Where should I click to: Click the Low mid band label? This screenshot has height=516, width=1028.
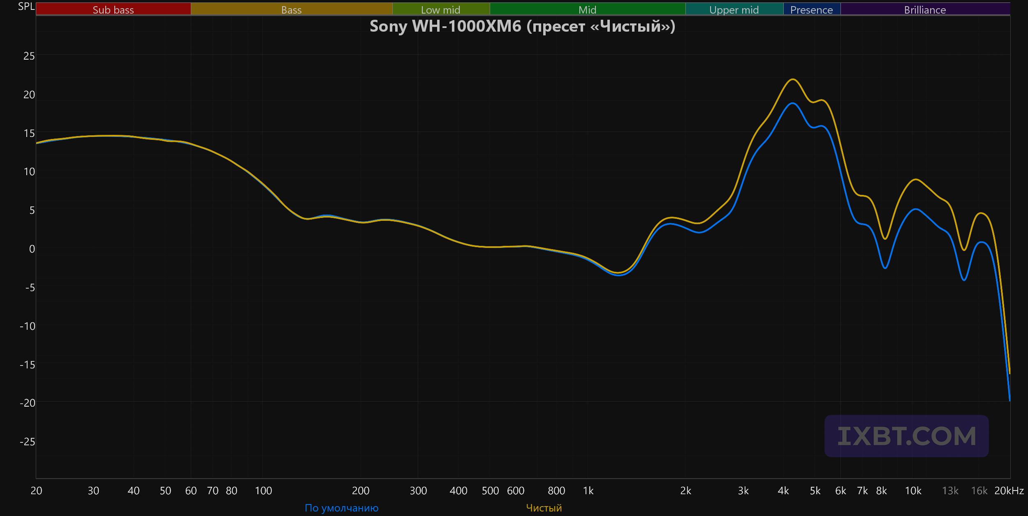pos(441,9)
